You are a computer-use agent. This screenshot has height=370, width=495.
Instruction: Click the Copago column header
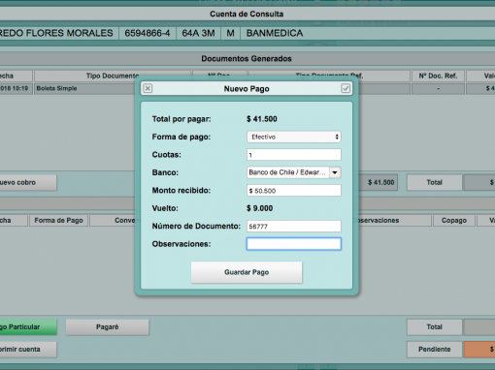pyautogui.click(x=454, y=220)
